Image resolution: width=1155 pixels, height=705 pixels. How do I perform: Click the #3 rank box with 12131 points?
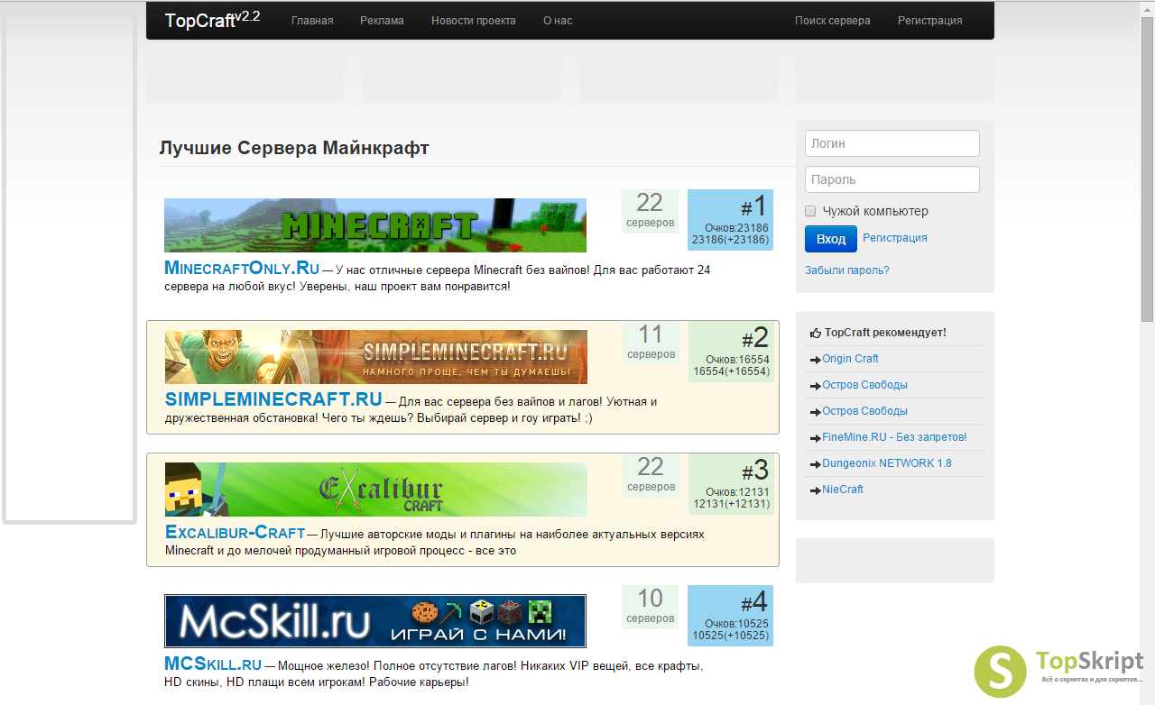point(731,484)
